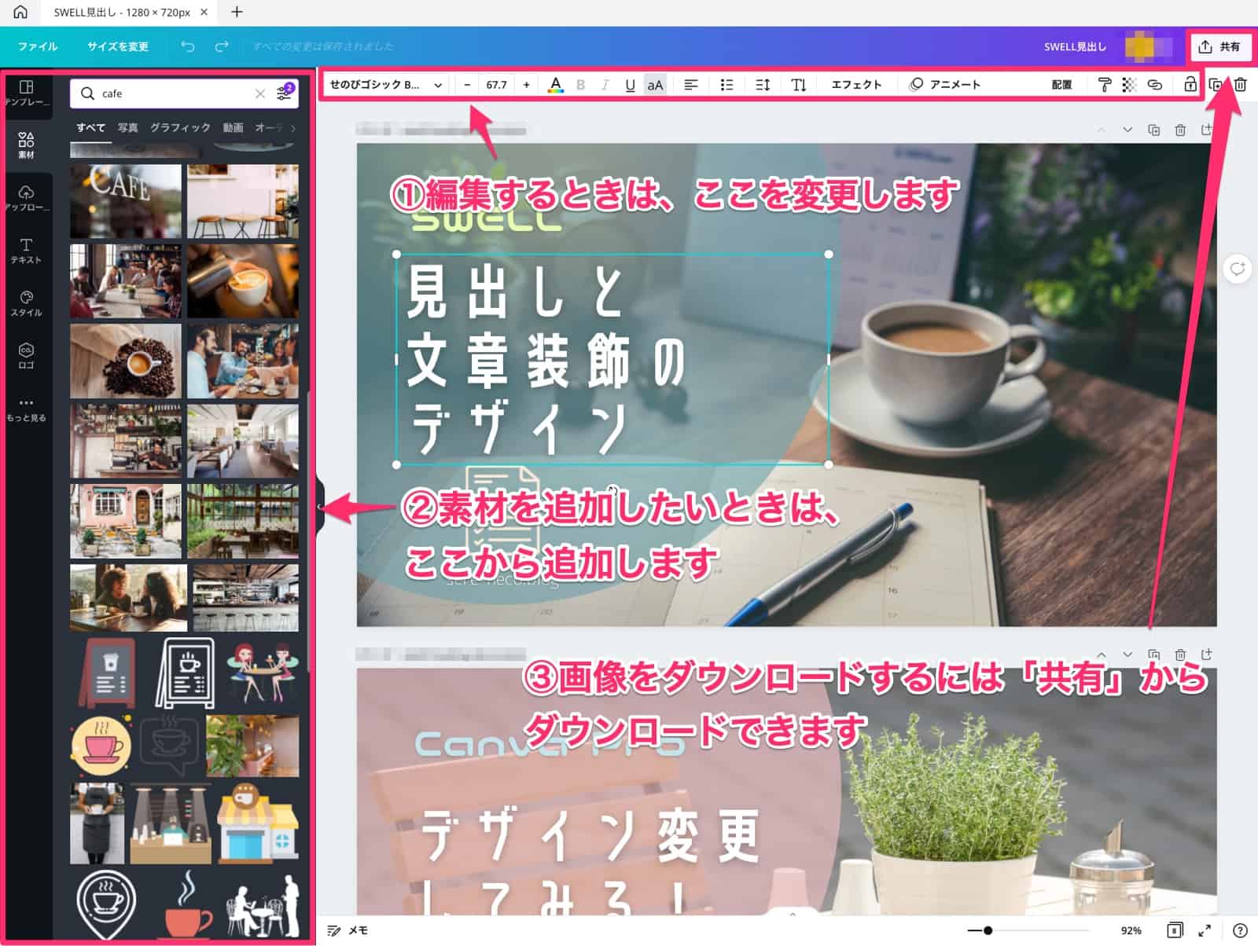Image resolution: width=1258 pixels, height=946 pixels.
Task: Click the SWELL見出し design title
Action: coord(1074,46)
